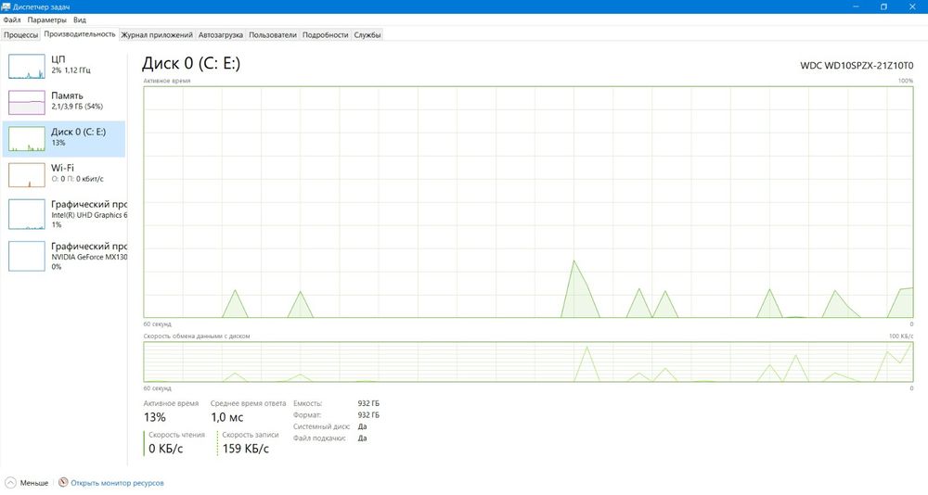The width and height of the screenshot is (928, 495).
Task: Maximize the Task Manager window
Action: [883, 6]
